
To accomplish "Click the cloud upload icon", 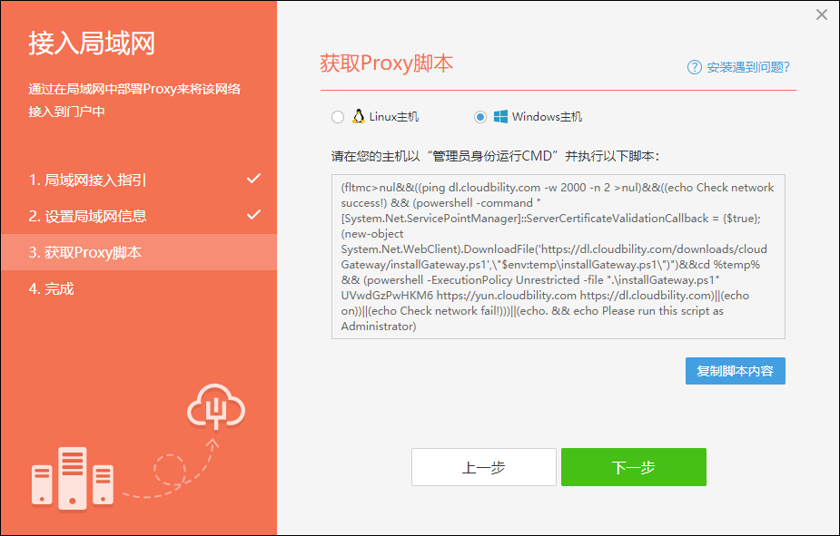I will 216,406.
